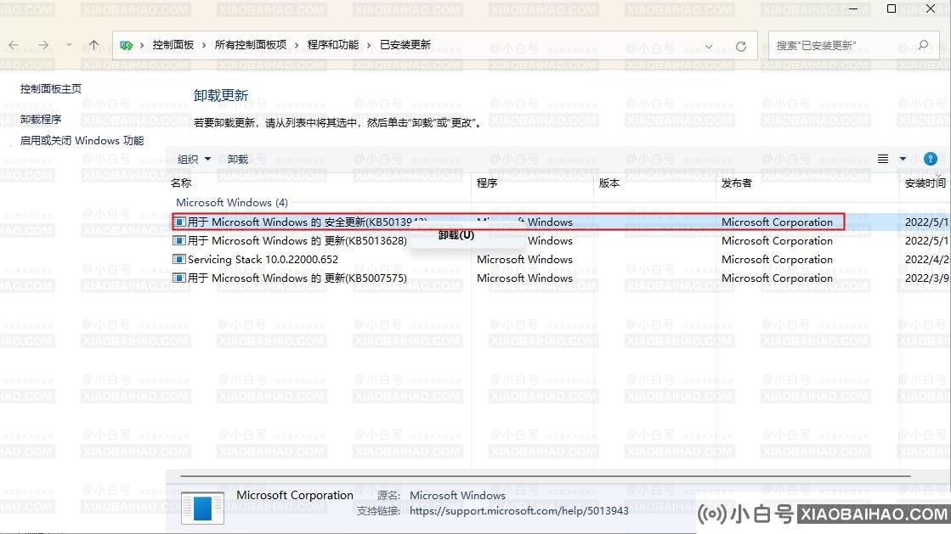Click the Control Panel address bar icon

pyautogui.click(x=126, y=46)
